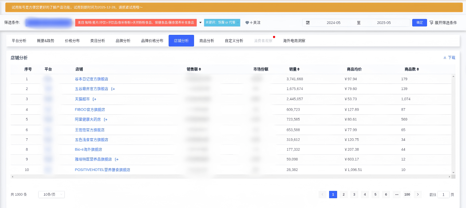Switch to 概要&趋势 tab
Image resolution: width=466 pixels, height=208 pixels.
[x=46, y=41]
